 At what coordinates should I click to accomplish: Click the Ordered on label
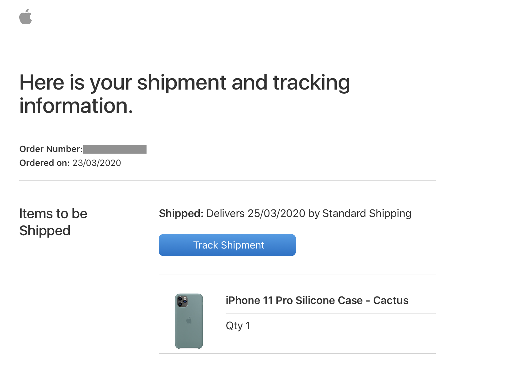(44, 163)
